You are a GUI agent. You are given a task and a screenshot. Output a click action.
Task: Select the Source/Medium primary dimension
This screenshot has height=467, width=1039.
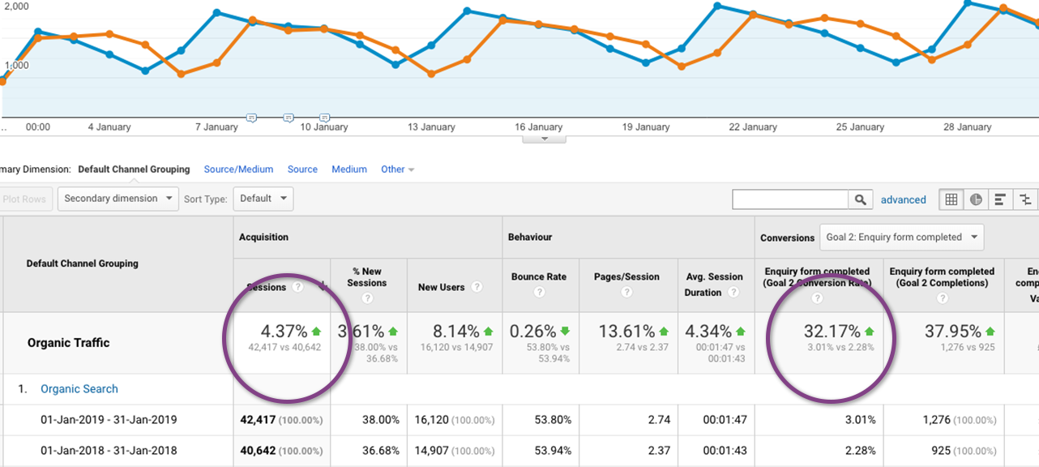coord(238,169)
